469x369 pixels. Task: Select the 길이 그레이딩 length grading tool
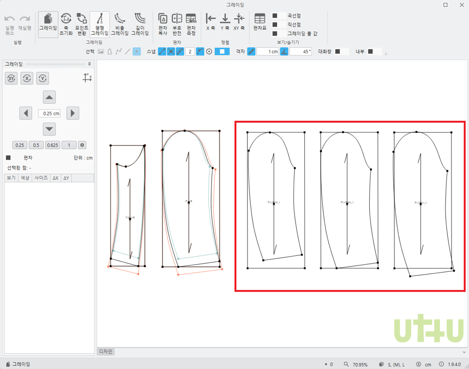tap(140, 24)
